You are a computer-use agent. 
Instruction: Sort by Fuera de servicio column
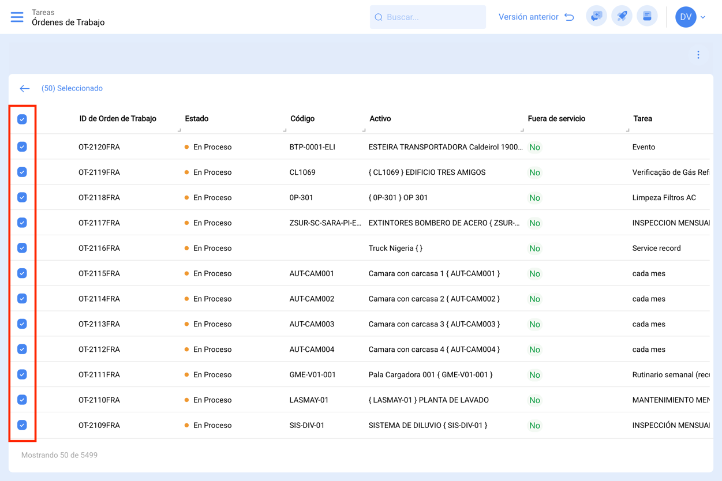556,119
